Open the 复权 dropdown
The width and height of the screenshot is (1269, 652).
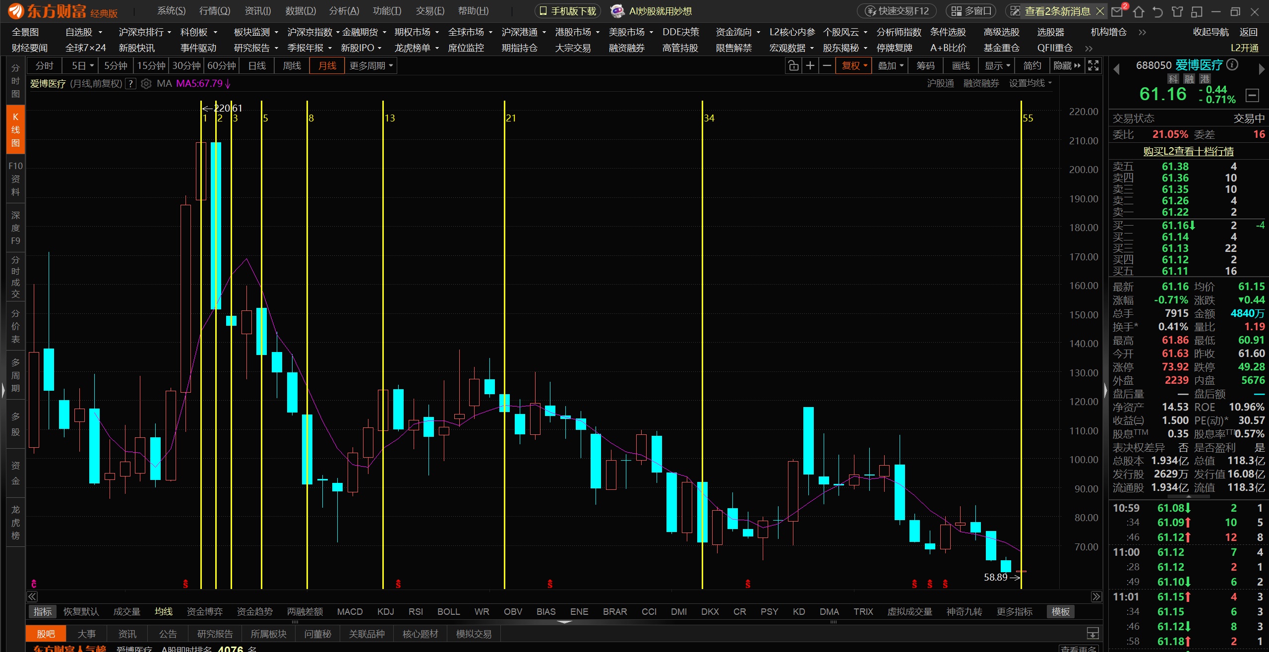point(853,65)
